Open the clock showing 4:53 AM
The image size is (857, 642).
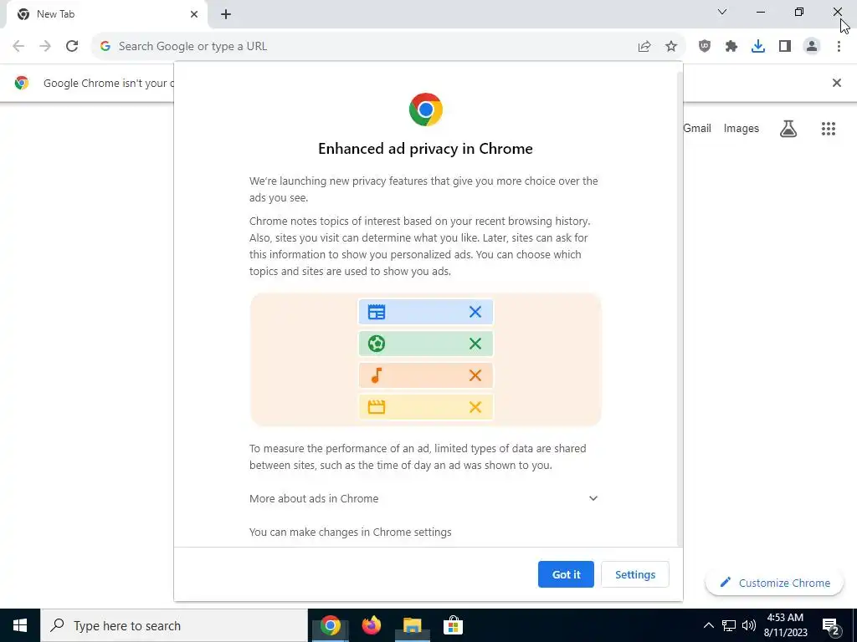click(x=785, y=625)
